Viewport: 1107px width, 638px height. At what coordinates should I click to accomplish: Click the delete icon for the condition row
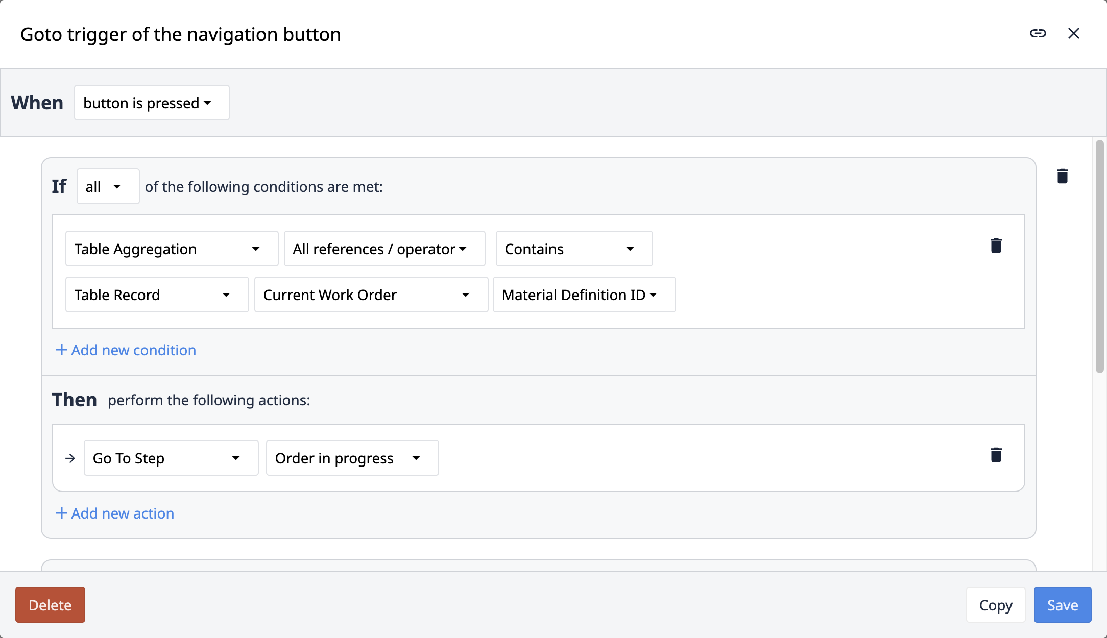point(996,246)
